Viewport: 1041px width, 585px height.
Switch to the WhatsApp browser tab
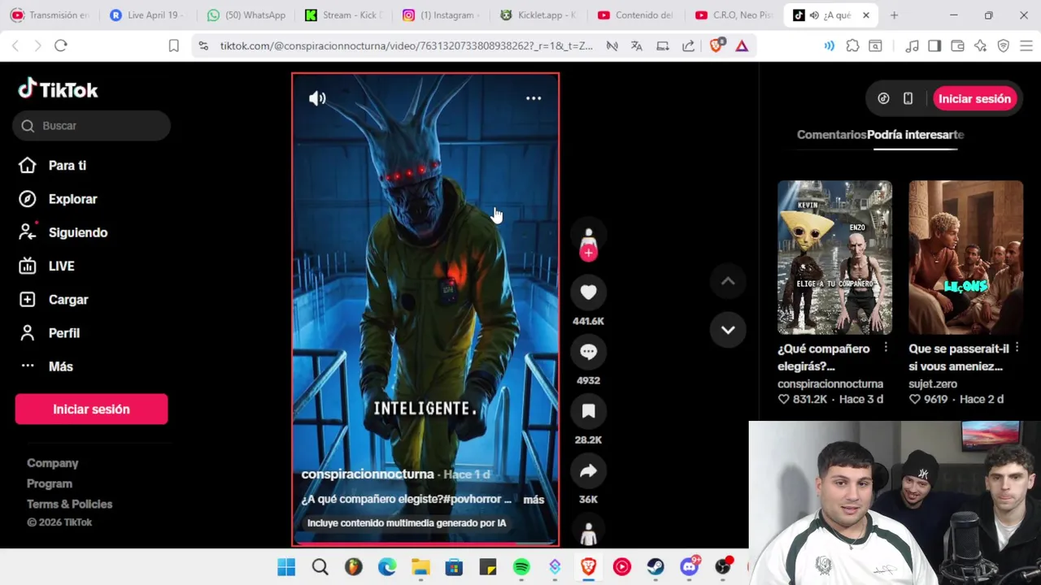247,15
